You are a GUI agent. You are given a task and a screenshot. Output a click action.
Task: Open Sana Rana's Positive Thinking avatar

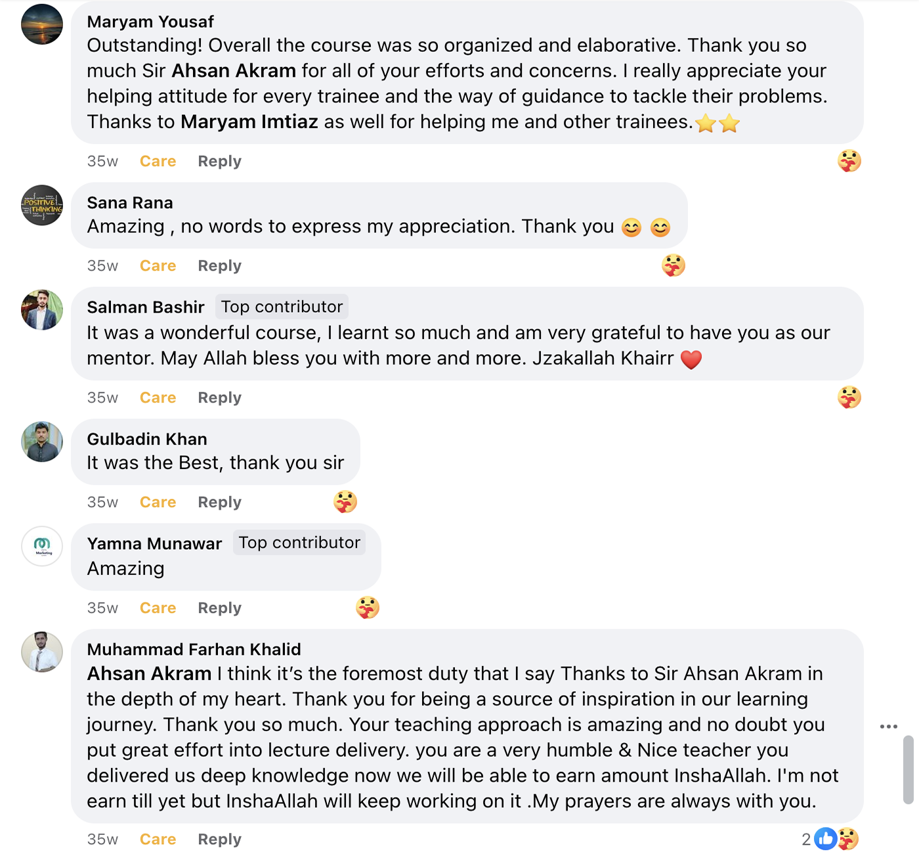(x=42, y=205)
